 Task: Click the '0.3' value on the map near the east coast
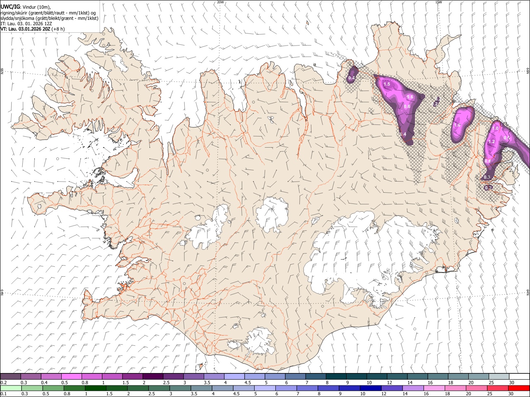(487, 177)
